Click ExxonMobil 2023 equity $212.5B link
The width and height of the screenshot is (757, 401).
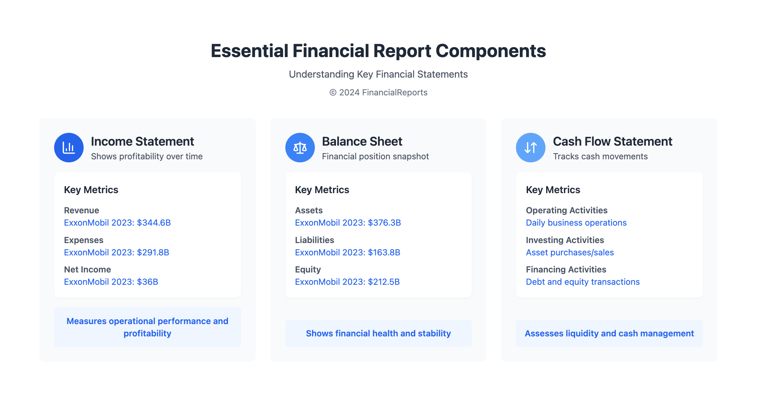click(x=347, y=282)
